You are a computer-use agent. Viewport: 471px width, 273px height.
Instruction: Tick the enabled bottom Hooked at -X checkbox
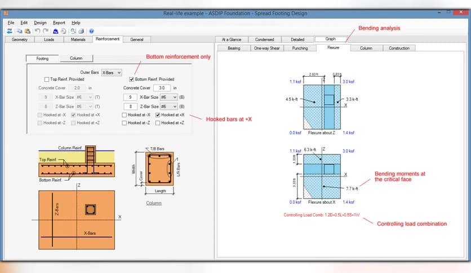125,115
